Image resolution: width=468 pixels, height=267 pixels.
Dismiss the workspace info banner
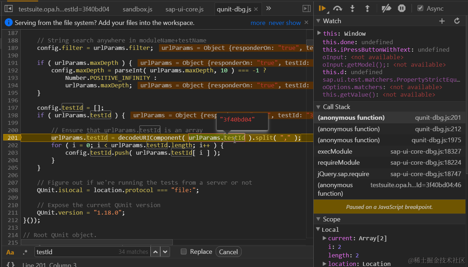click(306, 22)
